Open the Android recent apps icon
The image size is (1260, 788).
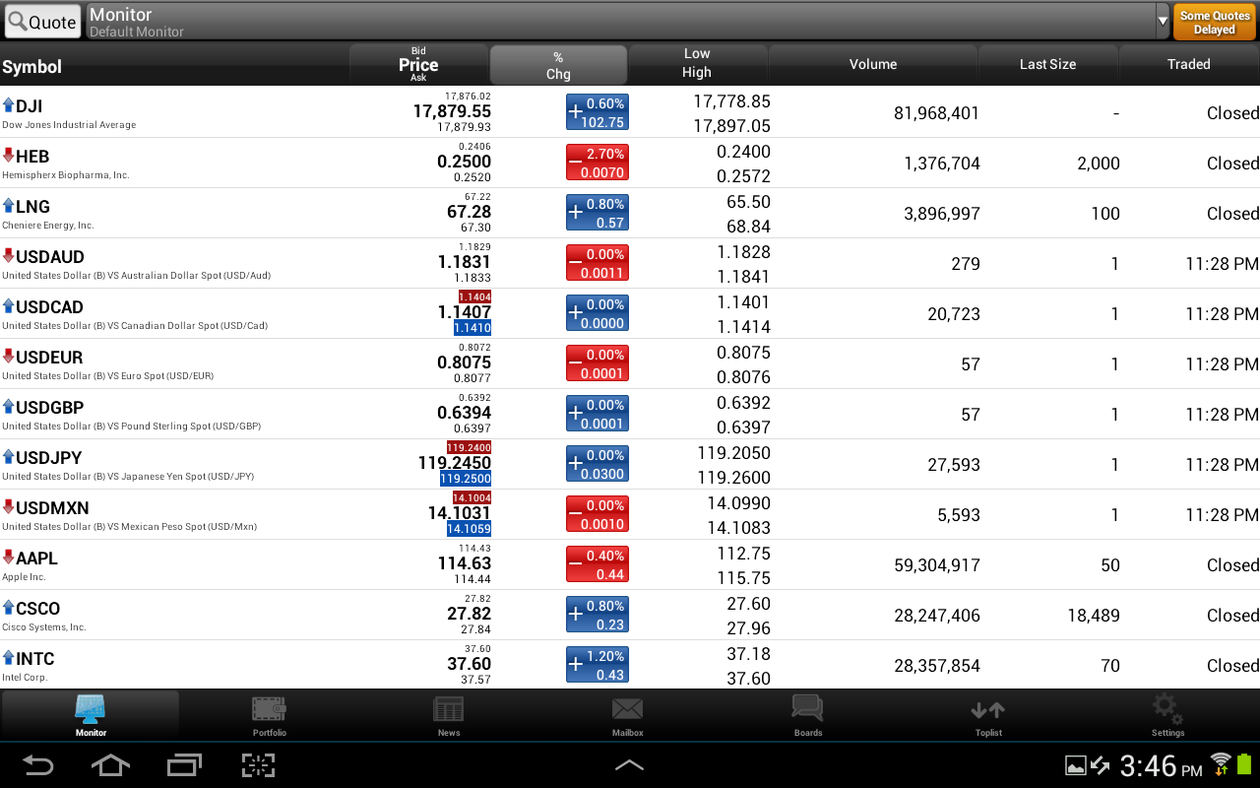184,765
